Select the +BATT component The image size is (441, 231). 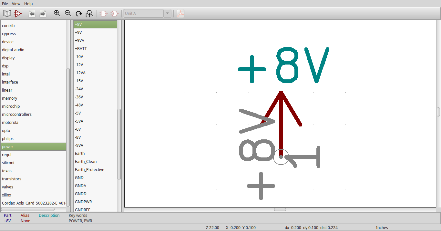click(x=95, y=48)
